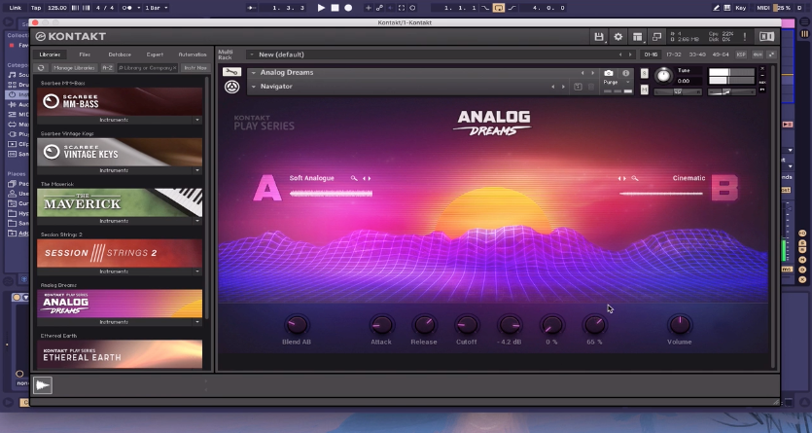812x433 pixels.
Task: Click the Cutoff knob
Action: pos(466,325)
